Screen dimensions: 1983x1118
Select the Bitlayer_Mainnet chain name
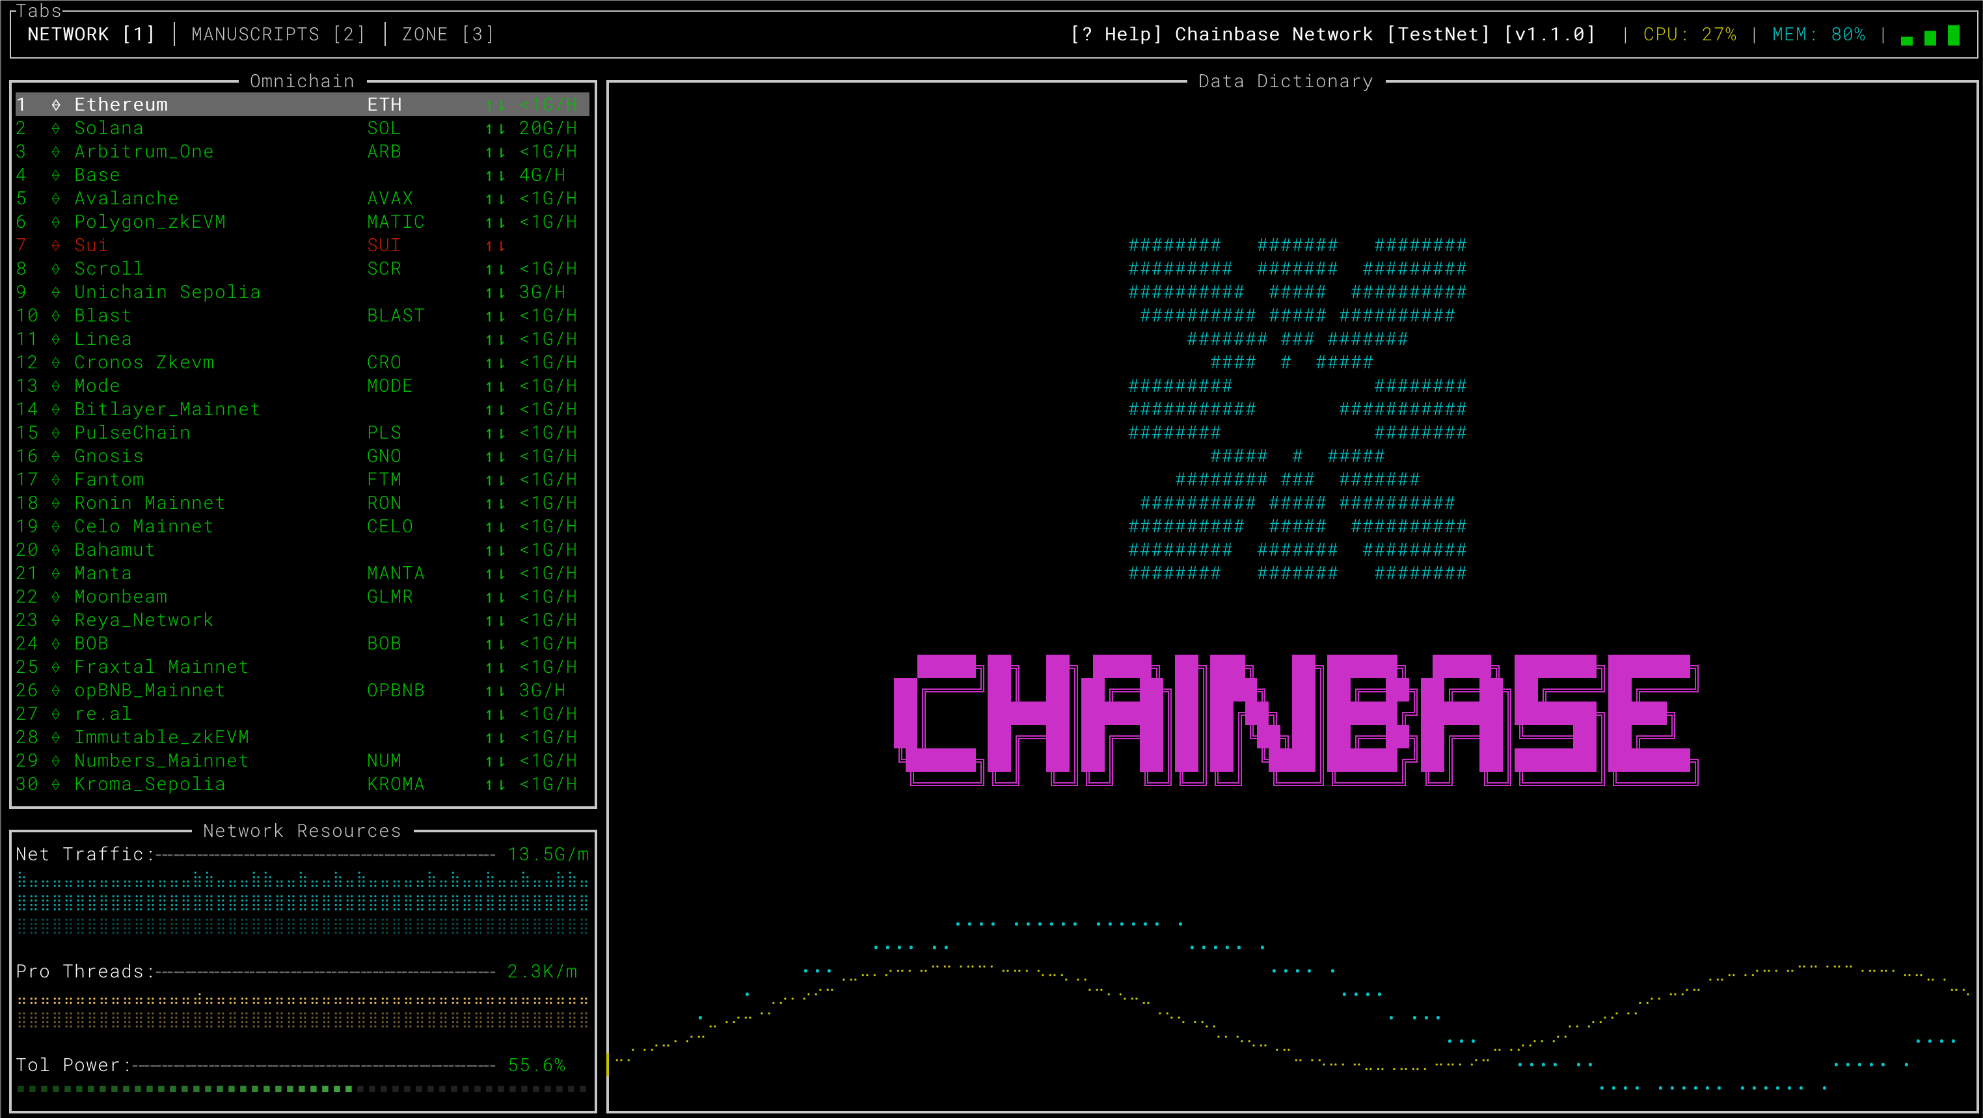point(167,409)
